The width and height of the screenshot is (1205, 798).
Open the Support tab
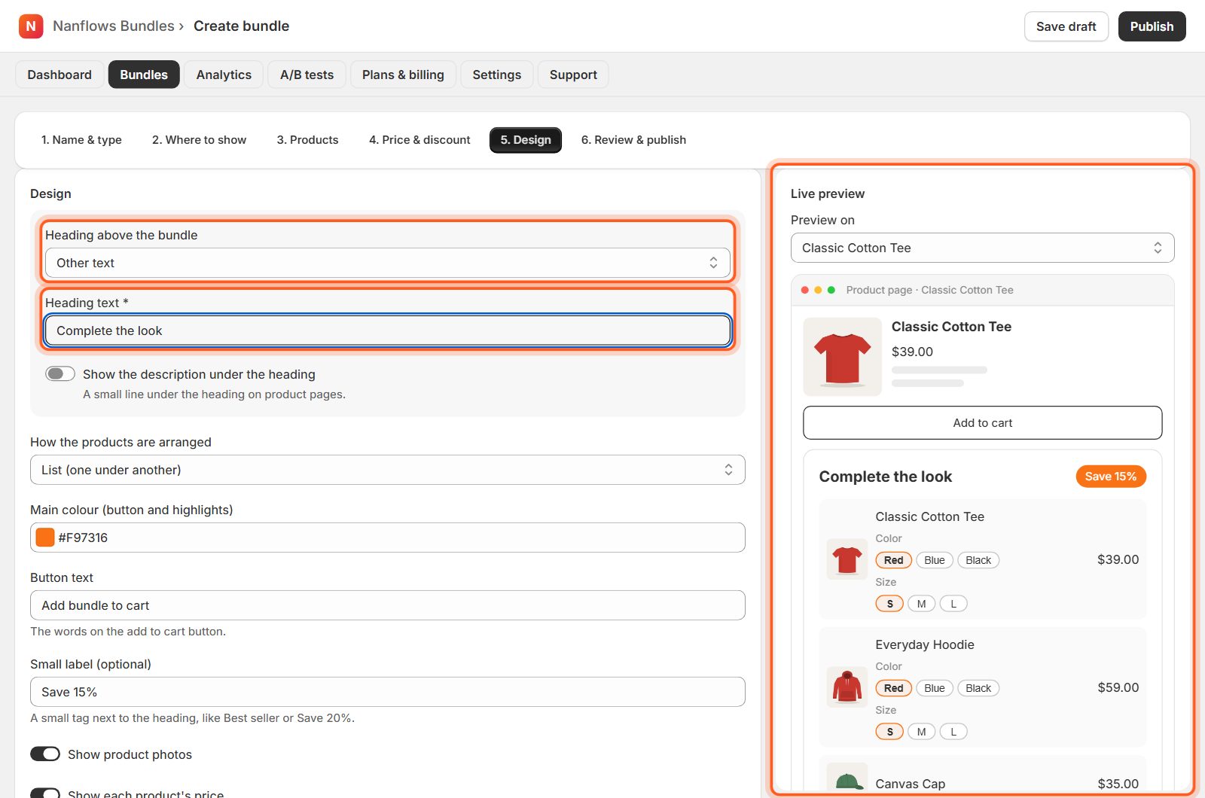[x=573, y=75]
